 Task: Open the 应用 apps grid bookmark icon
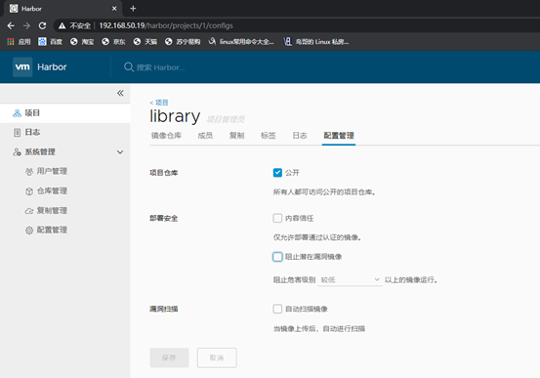(x=11, y=42)
